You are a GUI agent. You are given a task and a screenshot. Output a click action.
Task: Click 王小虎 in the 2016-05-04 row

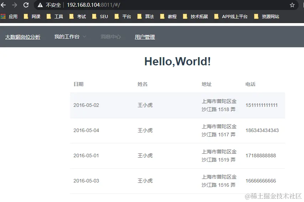click(x=145, y=131)
